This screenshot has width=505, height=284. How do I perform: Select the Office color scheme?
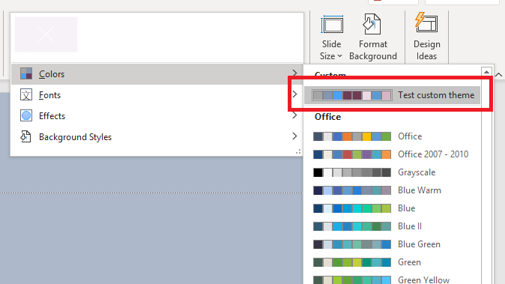(x=393, y=136)
